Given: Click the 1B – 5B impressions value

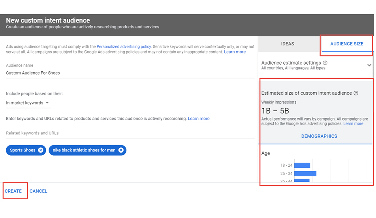Looking at the screenshot, I should click(x=275, y=111).
